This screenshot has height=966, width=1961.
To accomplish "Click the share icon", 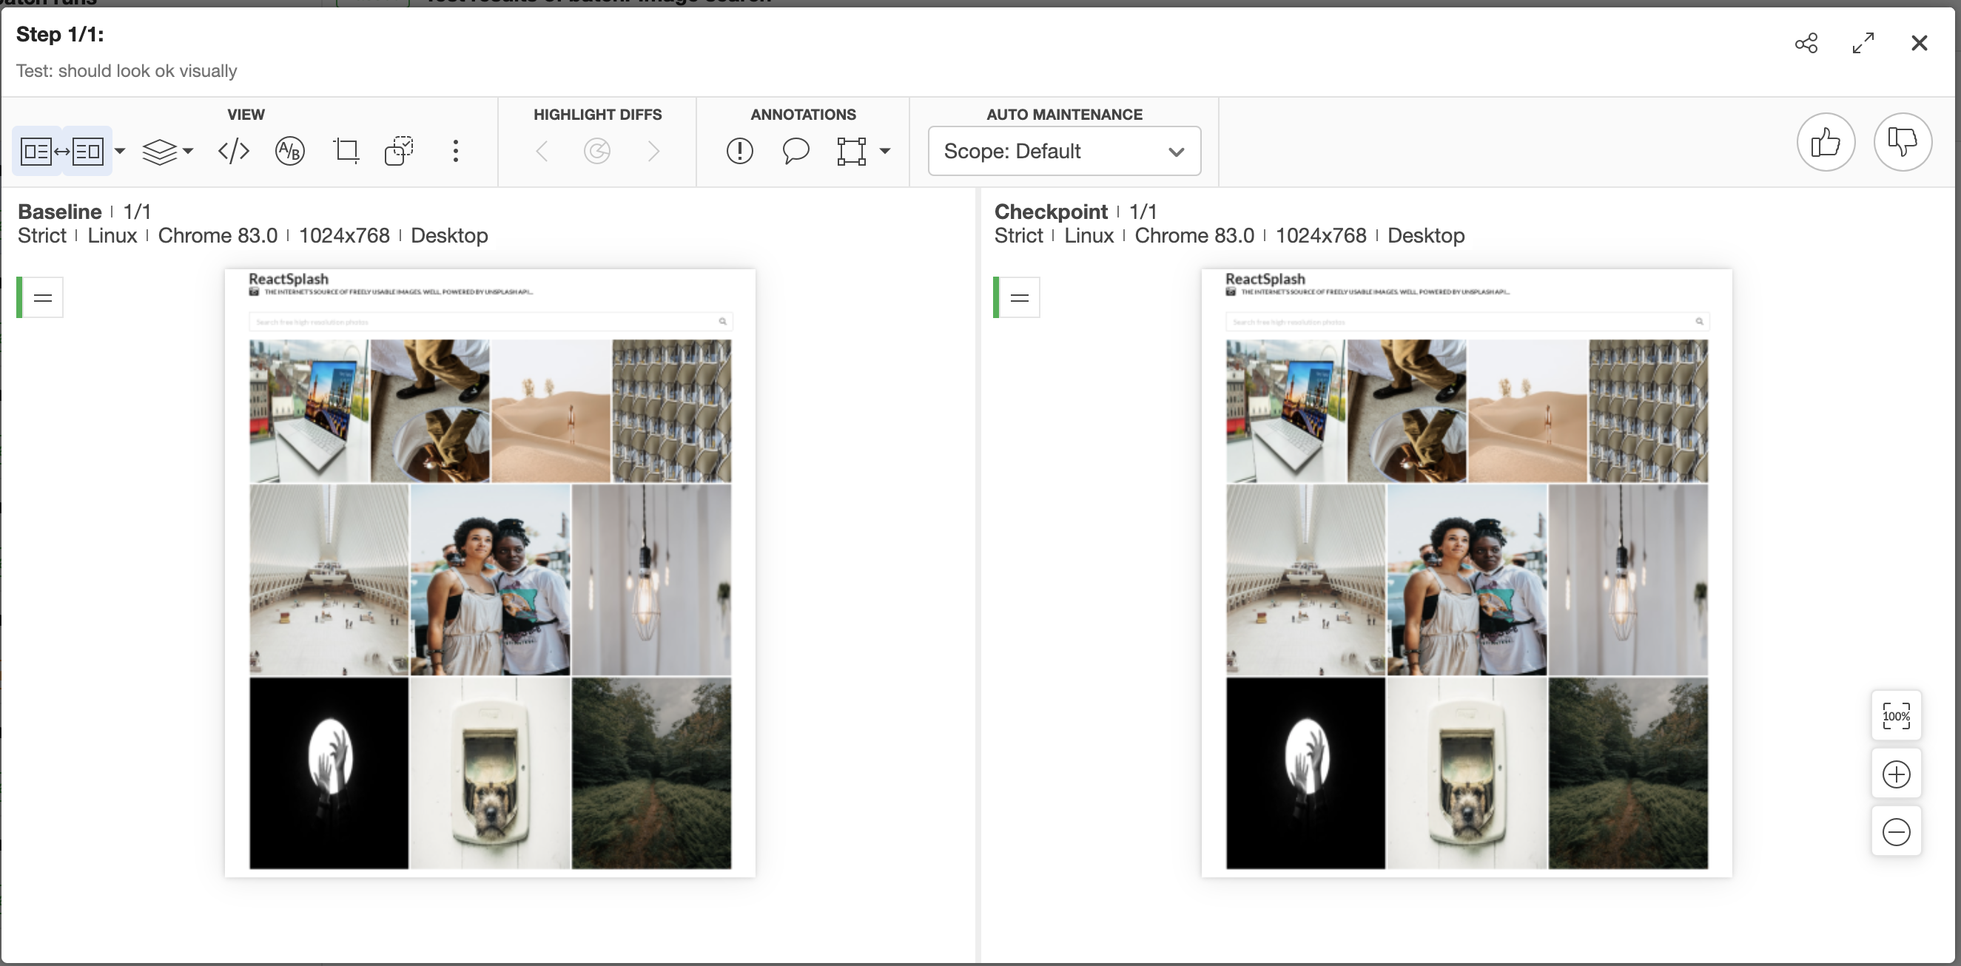I will pos(1806,42).
